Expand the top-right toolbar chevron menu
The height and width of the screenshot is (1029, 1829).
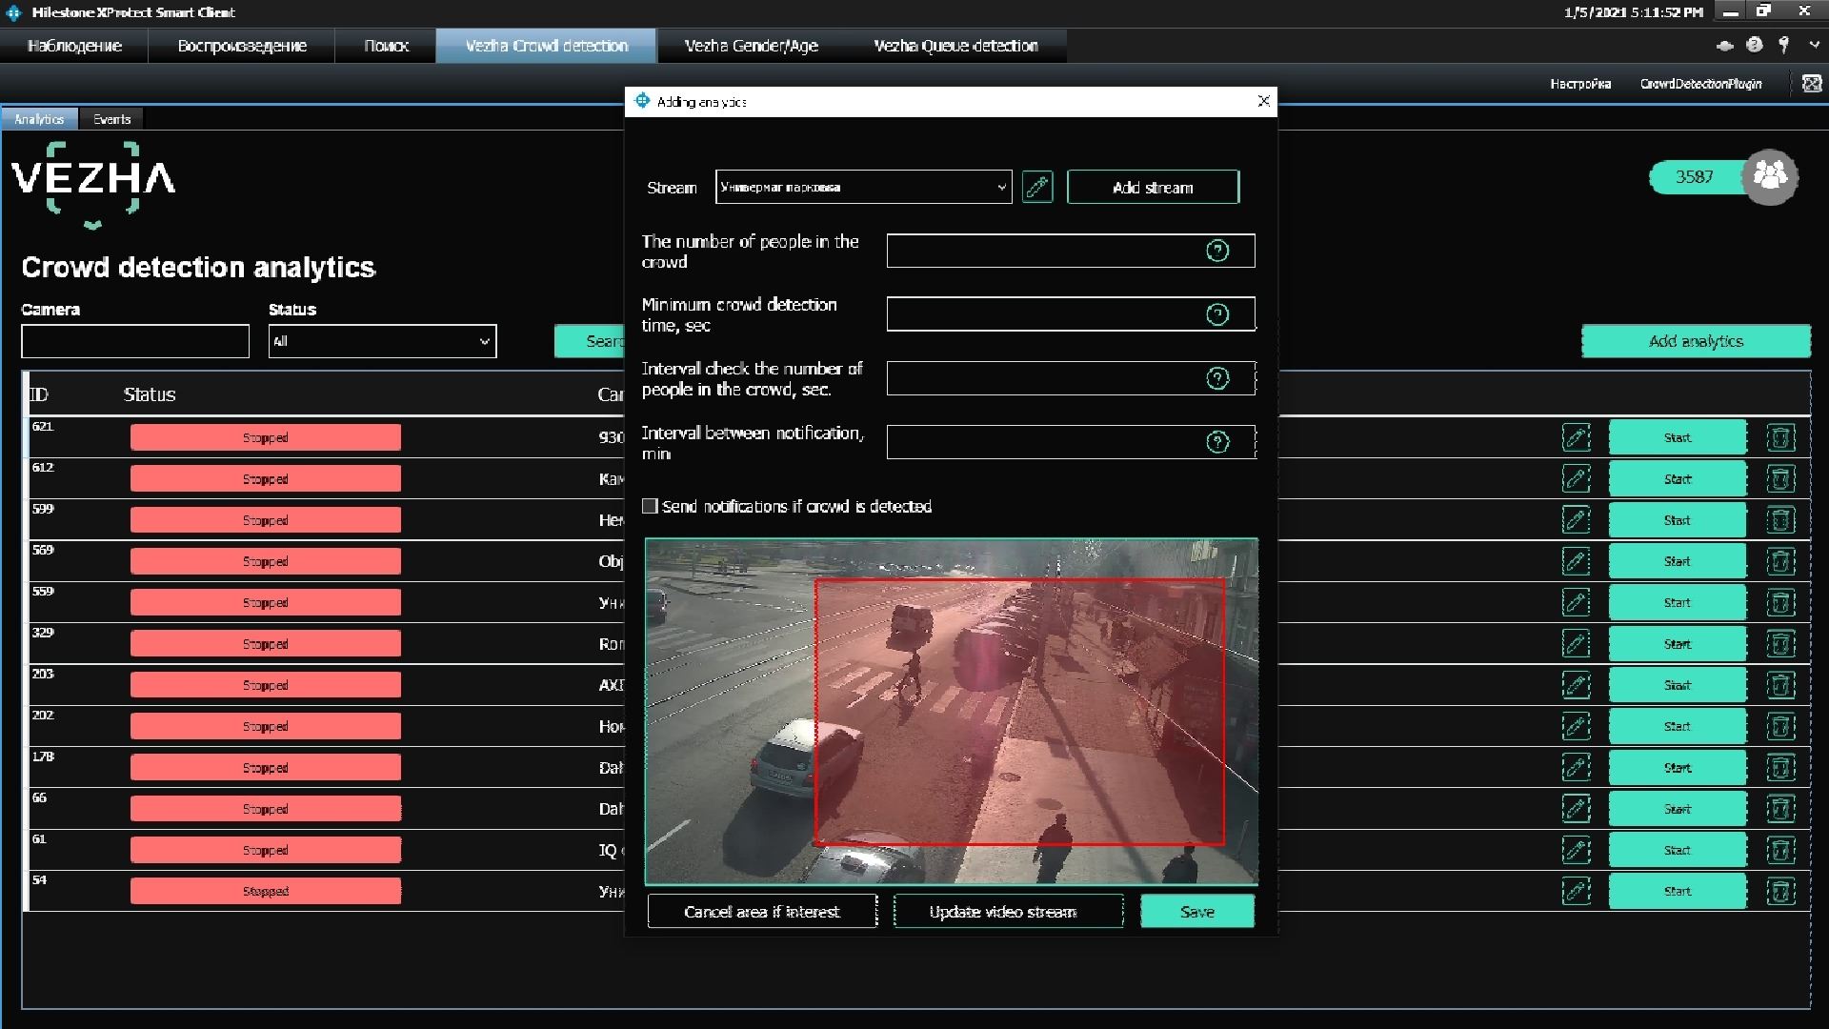coord(1814,45)
